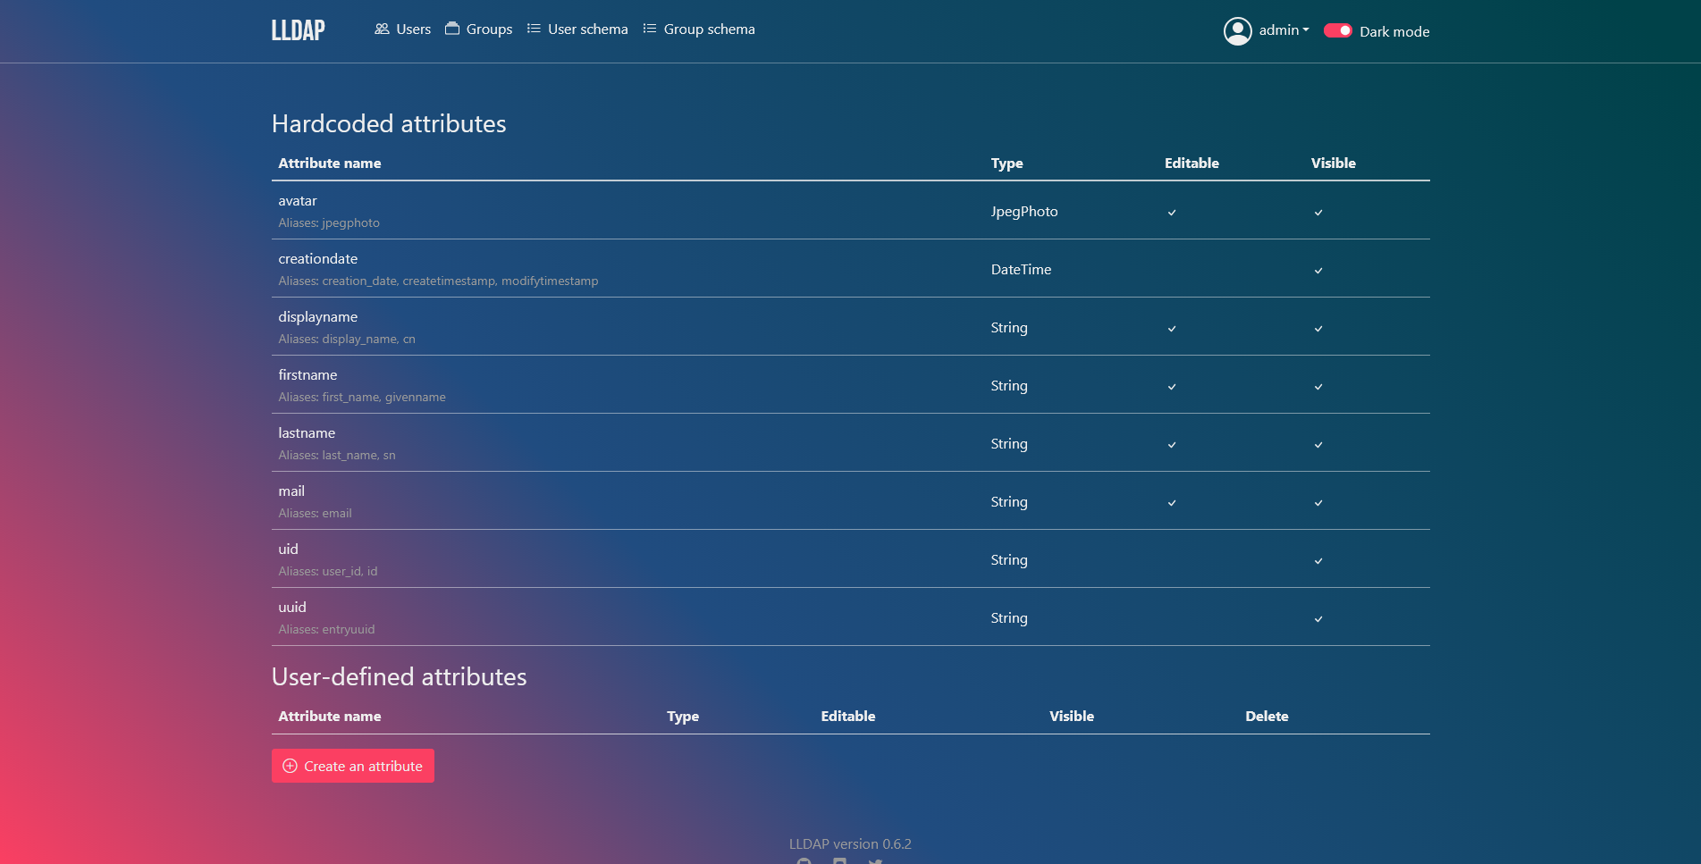Screen dimensions: 1701x864
Task: Click the Groups box icon in navbar
Action: [x=452, y=29]
